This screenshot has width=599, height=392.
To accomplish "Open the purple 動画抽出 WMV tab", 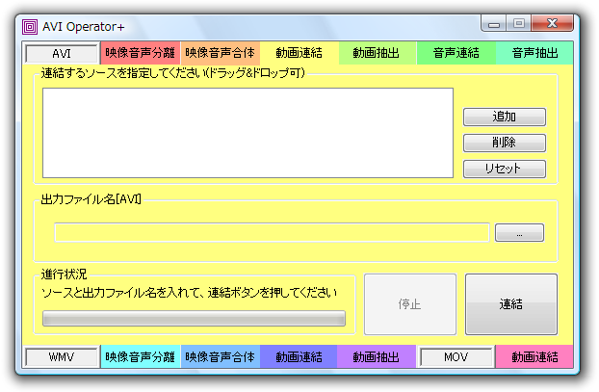I will (377, 357).
